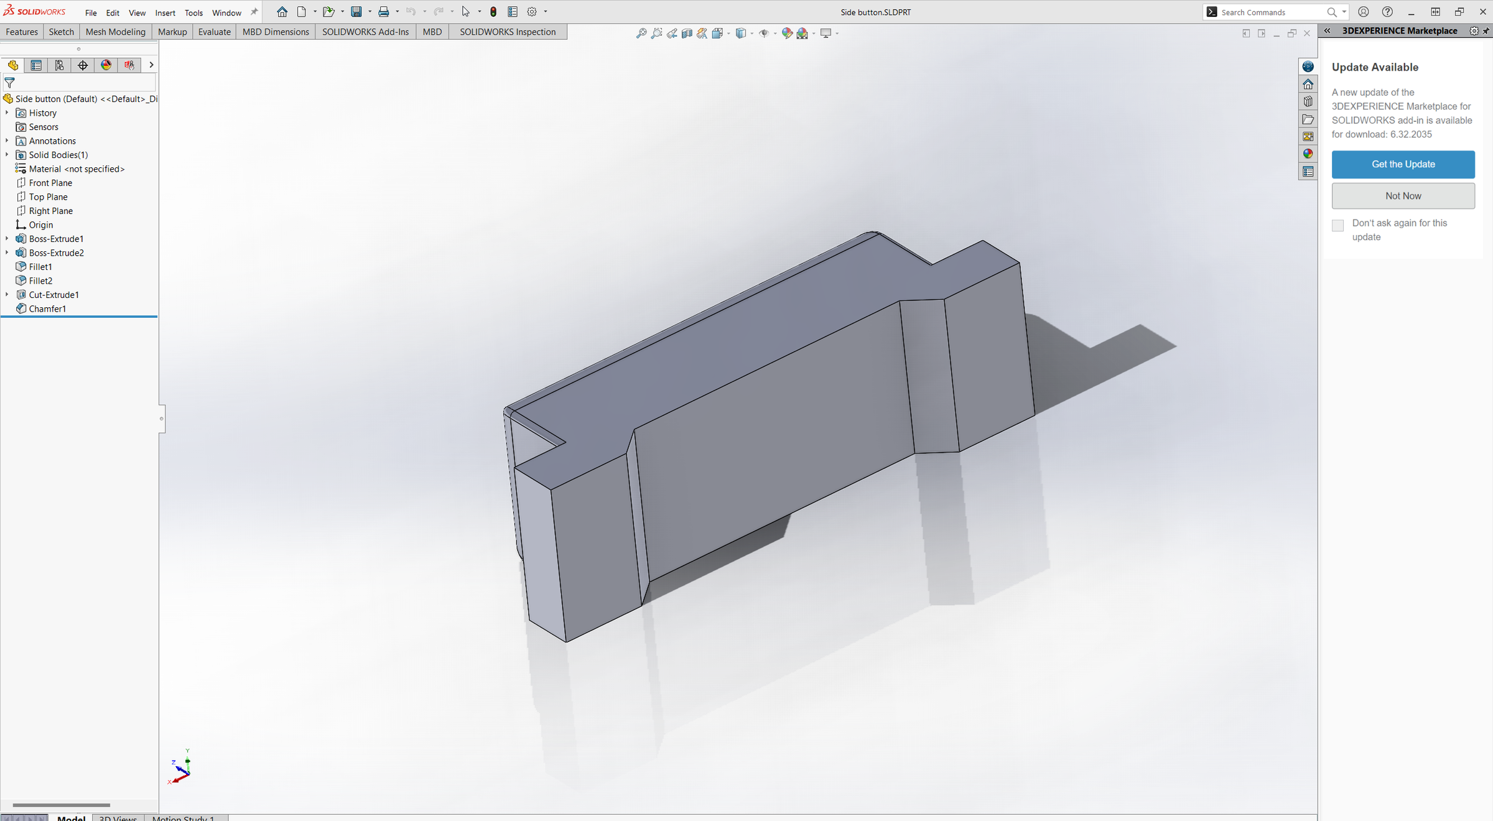Check 'Don't ask again for this update'
This screenshot has height=821, width=1493.
tap(1337, 225)
